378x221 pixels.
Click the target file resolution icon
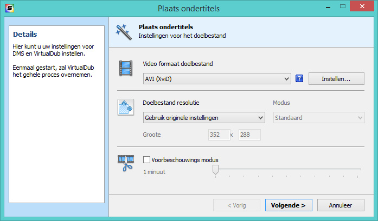126,107
